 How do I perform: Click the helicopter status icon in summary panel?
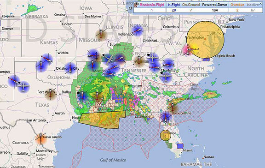[x=136, y=5]
